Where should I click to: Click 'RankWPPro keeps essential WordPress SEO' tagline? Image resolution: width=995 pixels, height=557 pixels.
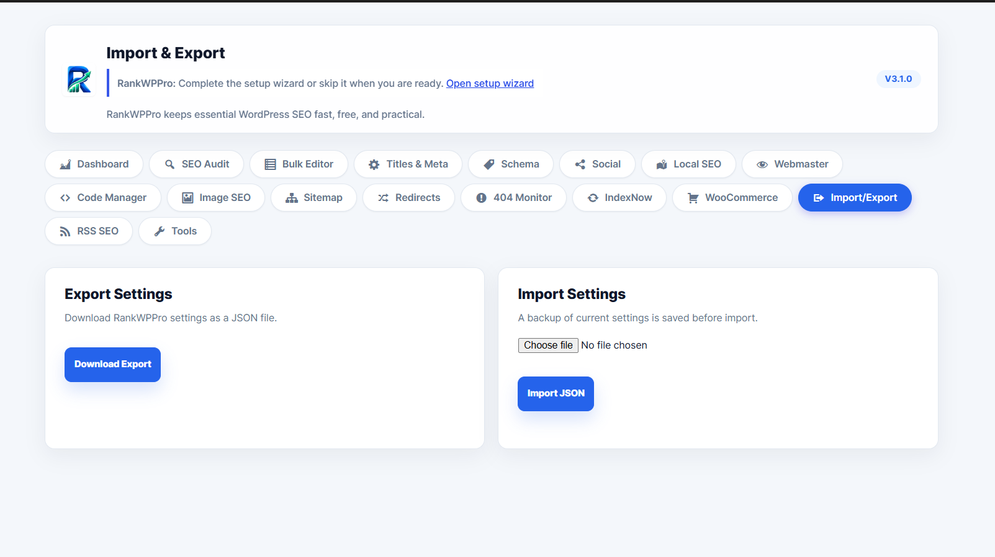(x=266, y=115)
